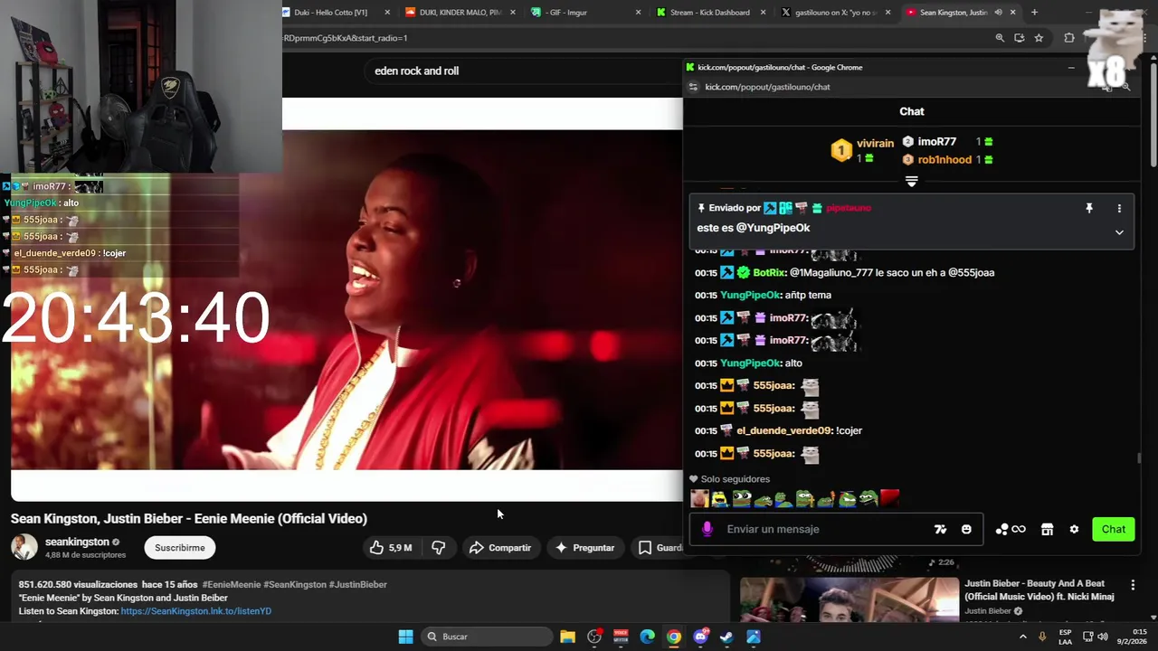
Task: Open Steam from the taskbar
Action: pos(726,637)
